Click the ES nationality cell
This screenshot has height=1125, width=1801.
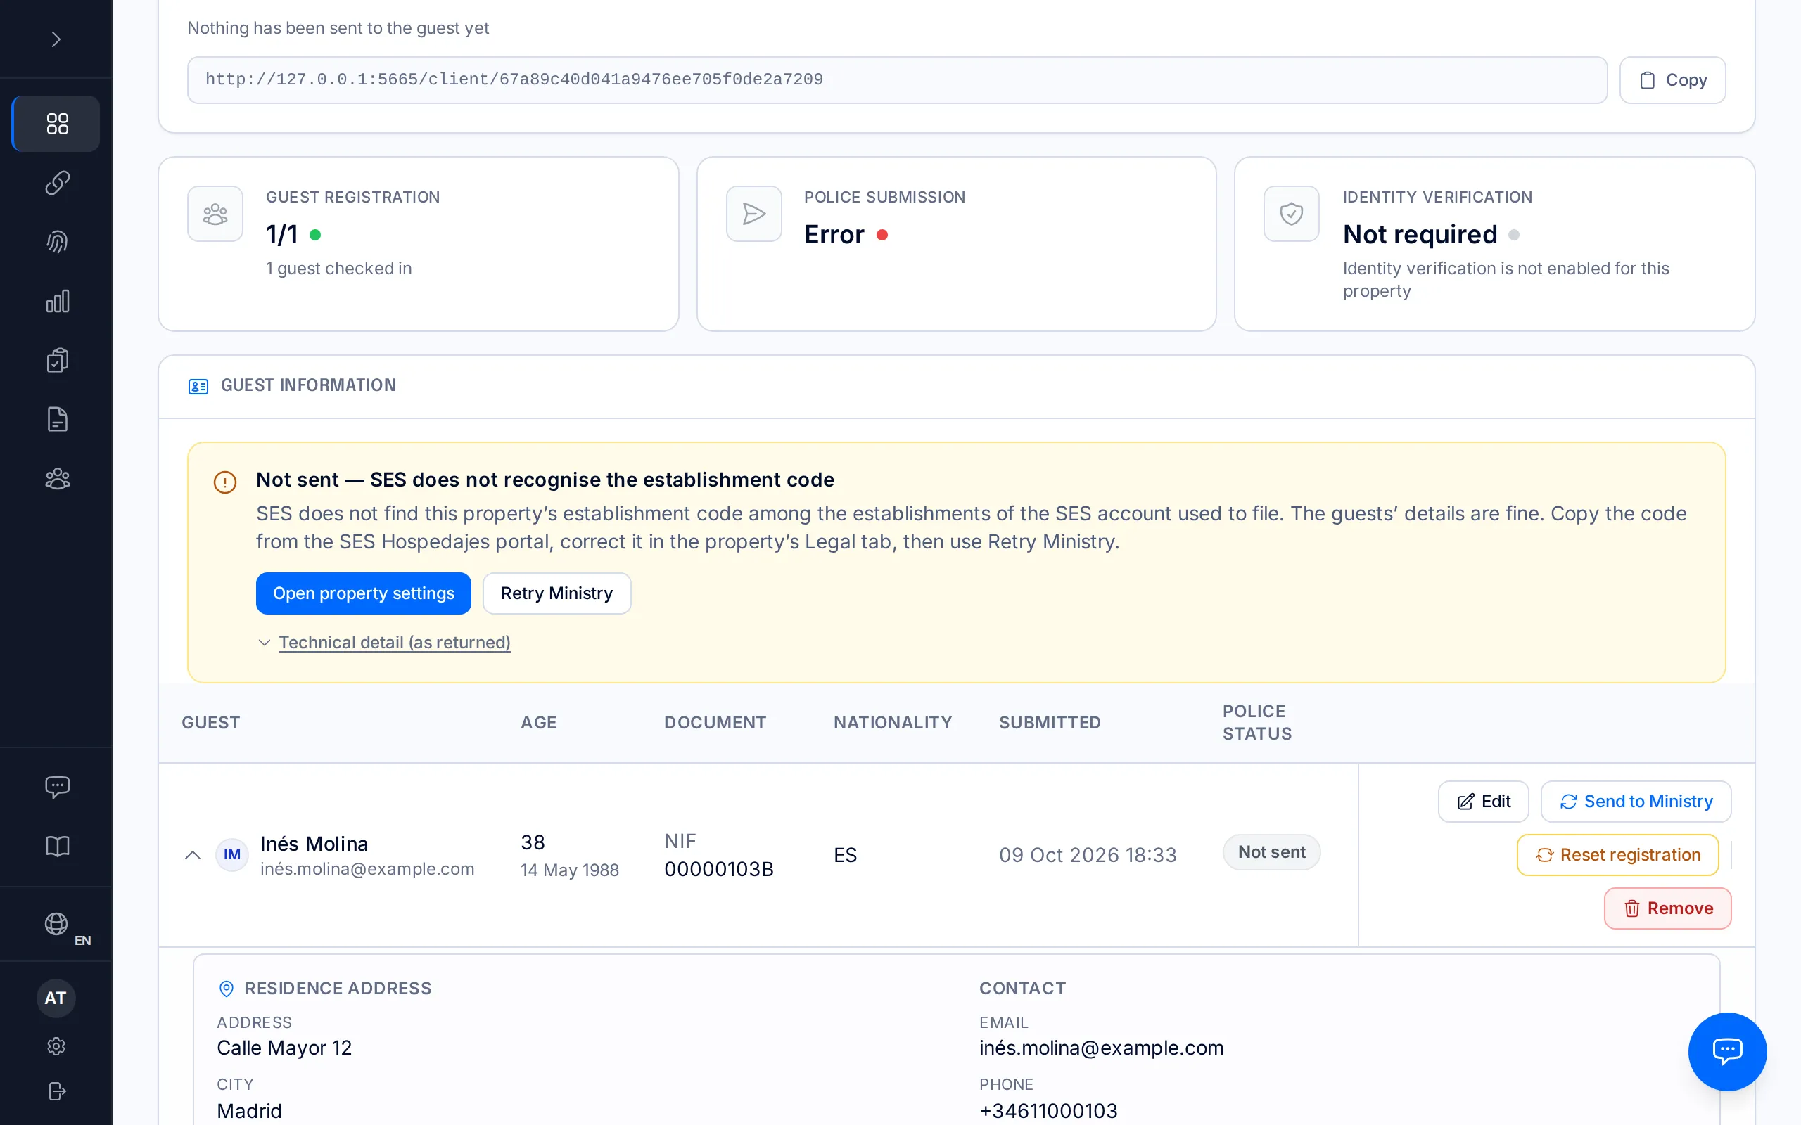click(845, 855)
